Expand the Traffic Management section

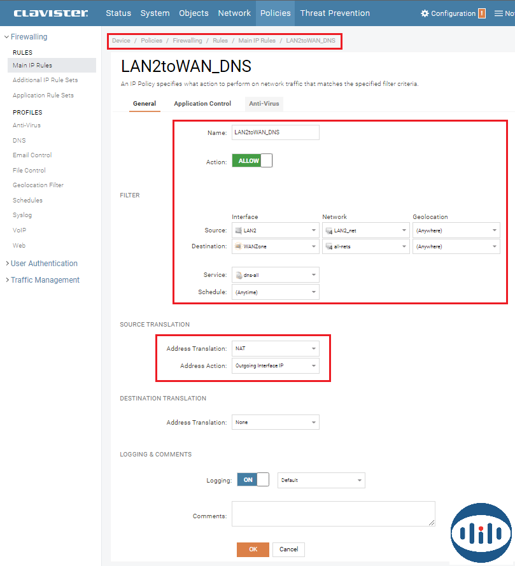click(45, 280)
